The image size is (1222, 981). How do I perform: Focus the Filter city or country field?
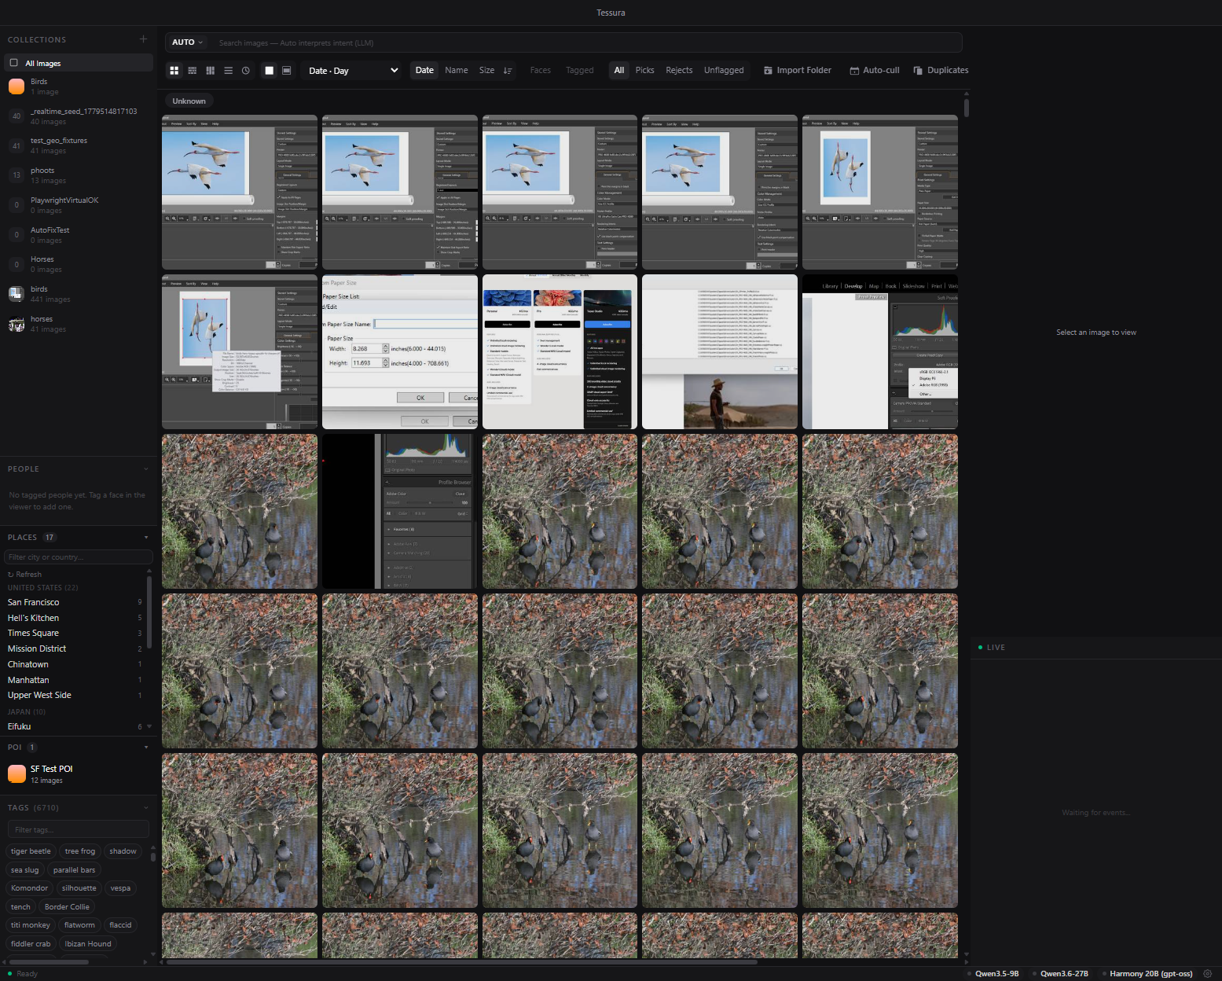point(78,557)
